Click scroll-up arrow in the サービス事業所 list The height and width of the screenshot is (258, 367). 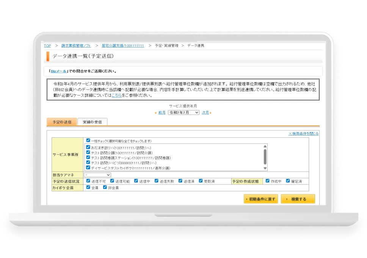point(265,146)
